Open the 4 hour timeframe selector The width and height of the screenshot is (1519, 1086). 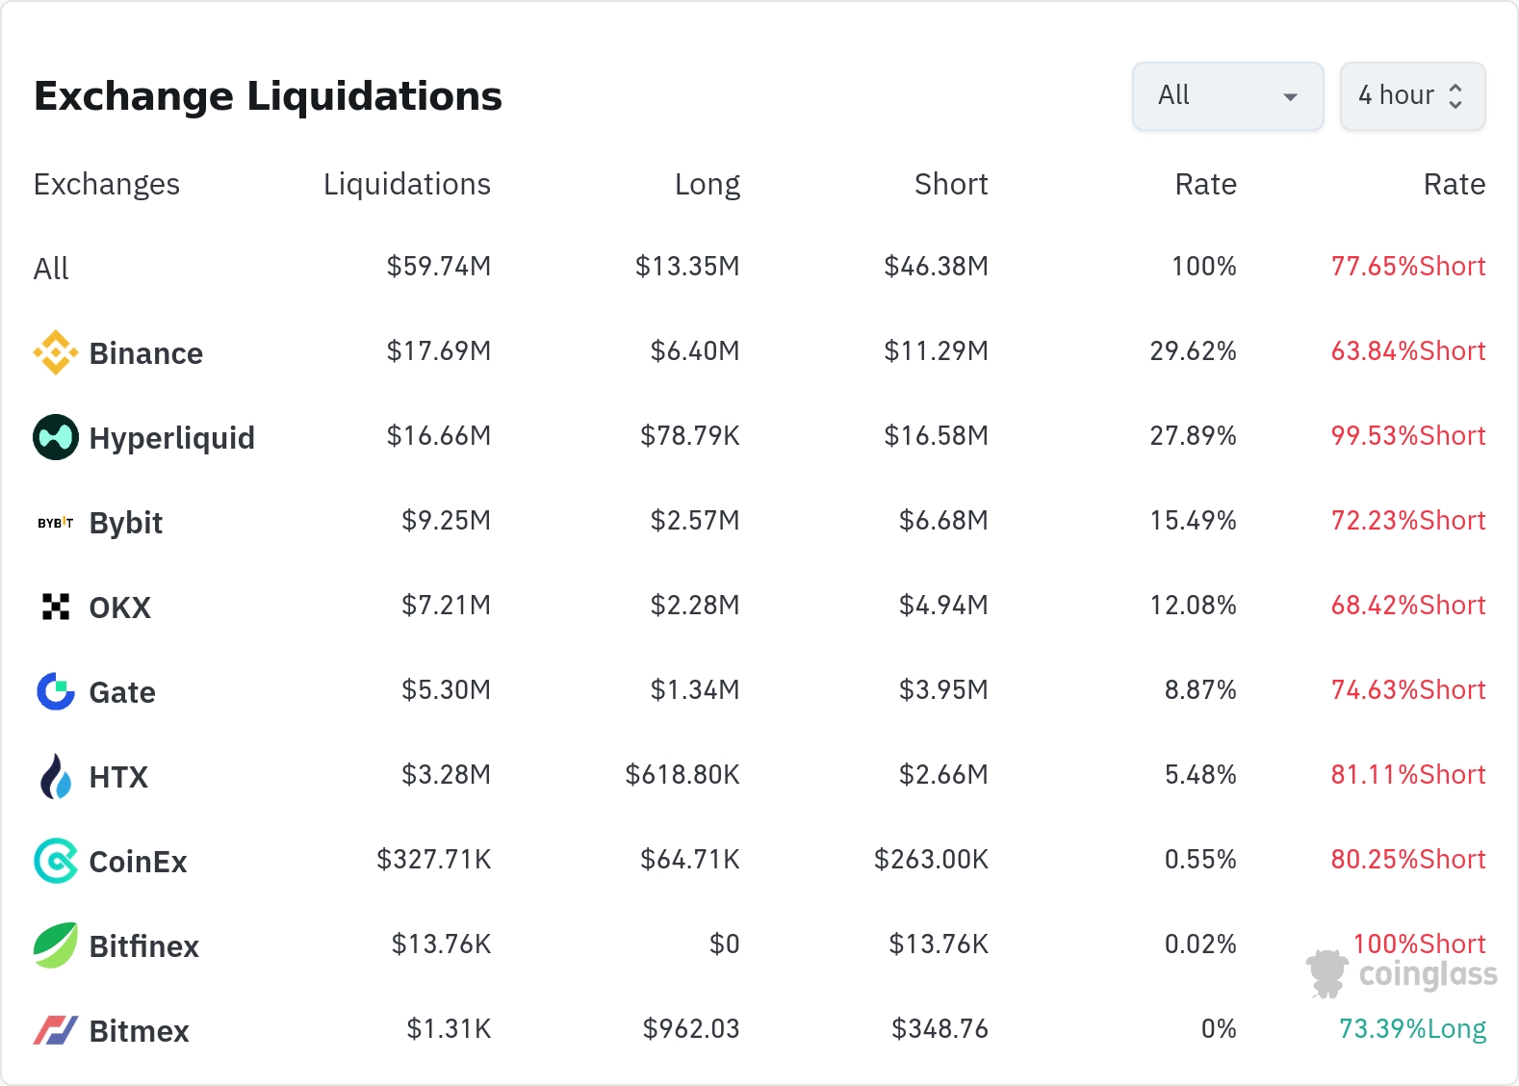[x=1412, y=96]
